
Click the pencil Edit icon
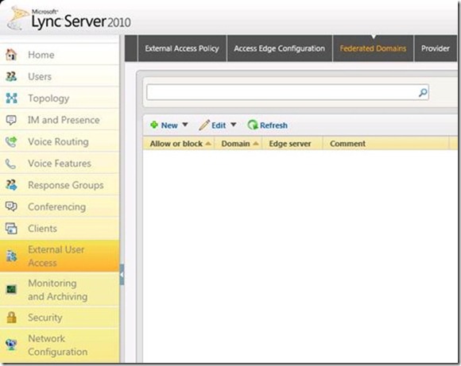(x=204, y=125)
